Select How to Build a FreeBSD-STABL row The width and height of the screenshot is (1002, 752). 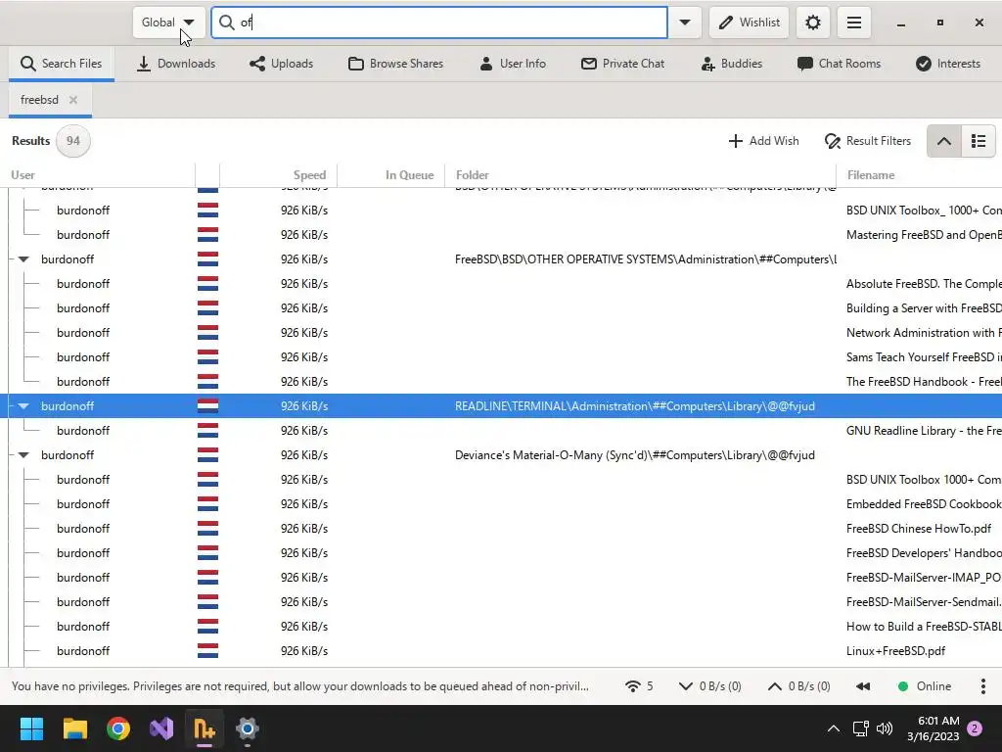click(x=501, y=627)
